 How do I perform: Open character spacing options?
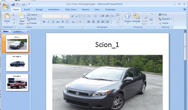click(68, 22)
